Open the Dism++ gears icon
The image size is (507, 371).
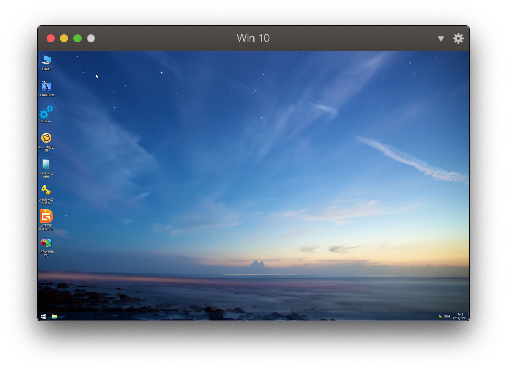46,112
